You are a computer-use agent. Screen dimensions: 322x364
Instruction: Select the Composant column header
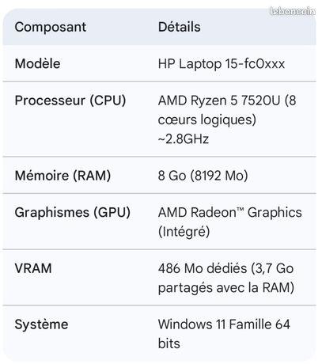coord(51,27)
